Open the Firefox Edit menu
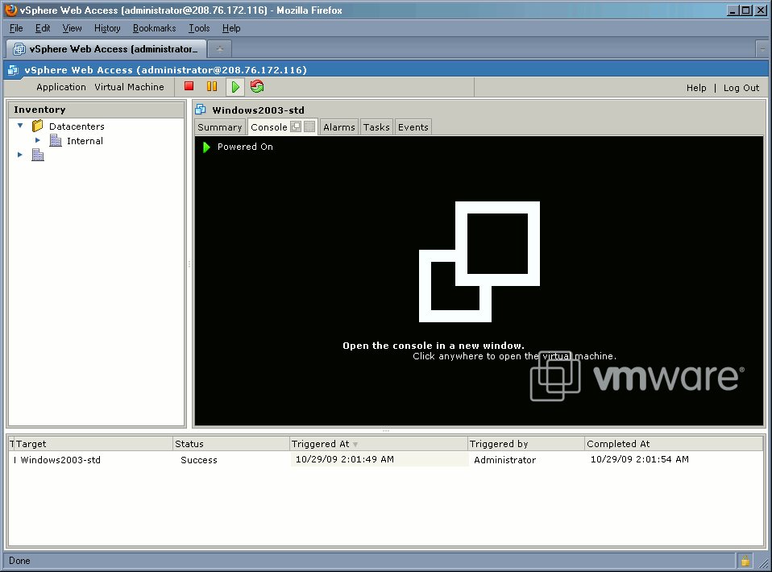 click(43, 28)
